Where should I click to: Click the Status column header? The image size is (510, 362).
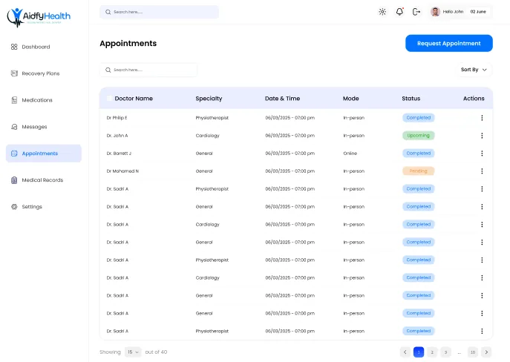click(x=411, y=99)
